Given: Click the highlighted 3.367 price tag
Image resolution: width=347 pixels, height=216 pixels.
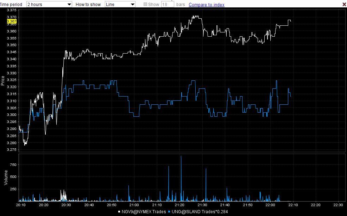Looking at the screenshot, I should [x=11, y=21].
